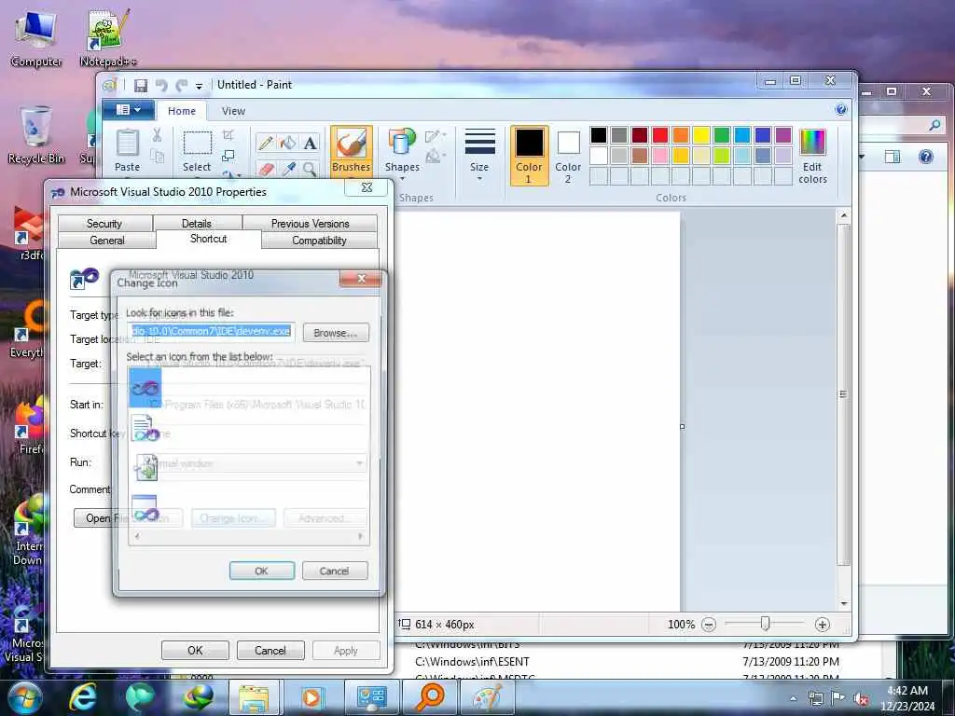The width and height of the screenshot is (955, 716).
Task: Activate Color 1 foreground selector
Action: tap(529, 156)
